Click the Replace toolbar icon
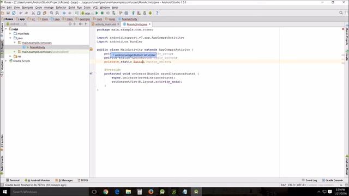349x196 pixels. pyautogui.click(x=57, y=13)
